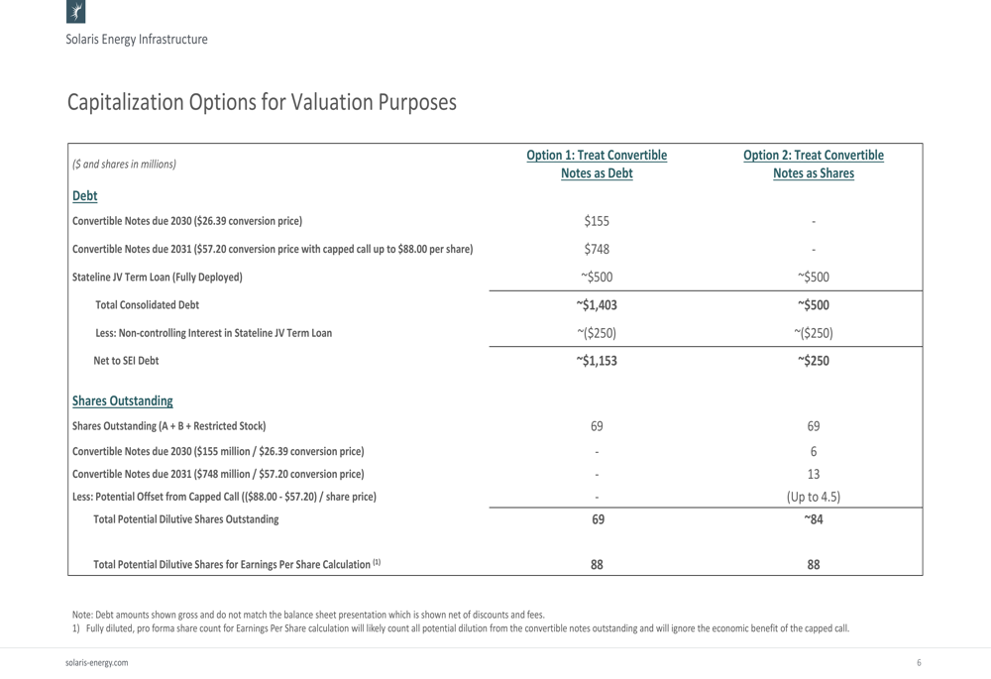Select the ~$1,403 Total Consolidated Debt figure
The width and height of the screenshot is (991, 679).
pos(597,305)
